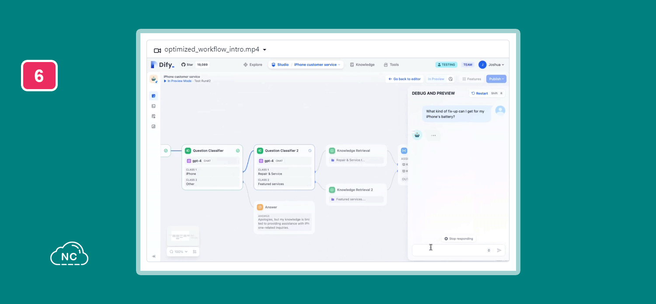Switch to the Explore tab
656x304 pixels.
tap(253, 65)
